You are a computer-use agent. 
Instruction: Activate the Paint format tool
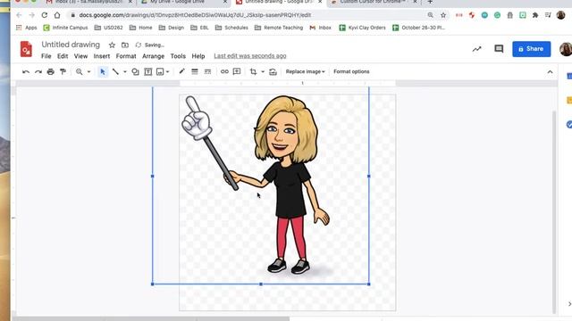click(63, 71)
